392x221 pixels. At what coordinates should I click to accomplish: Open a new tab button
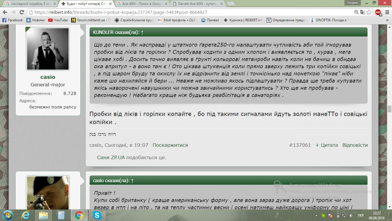(231, 4)
